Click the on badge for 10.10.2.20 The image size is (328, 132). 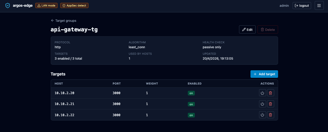coord(191,93)
